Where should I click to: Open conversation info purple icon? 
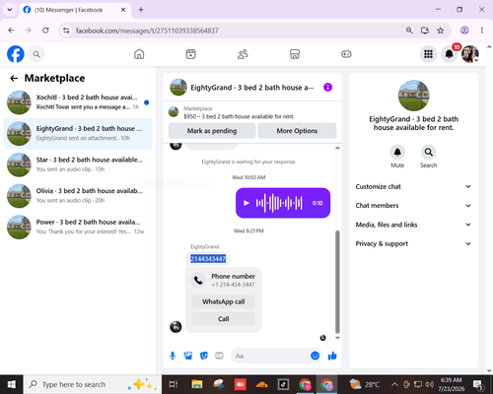tap(327, 88)
